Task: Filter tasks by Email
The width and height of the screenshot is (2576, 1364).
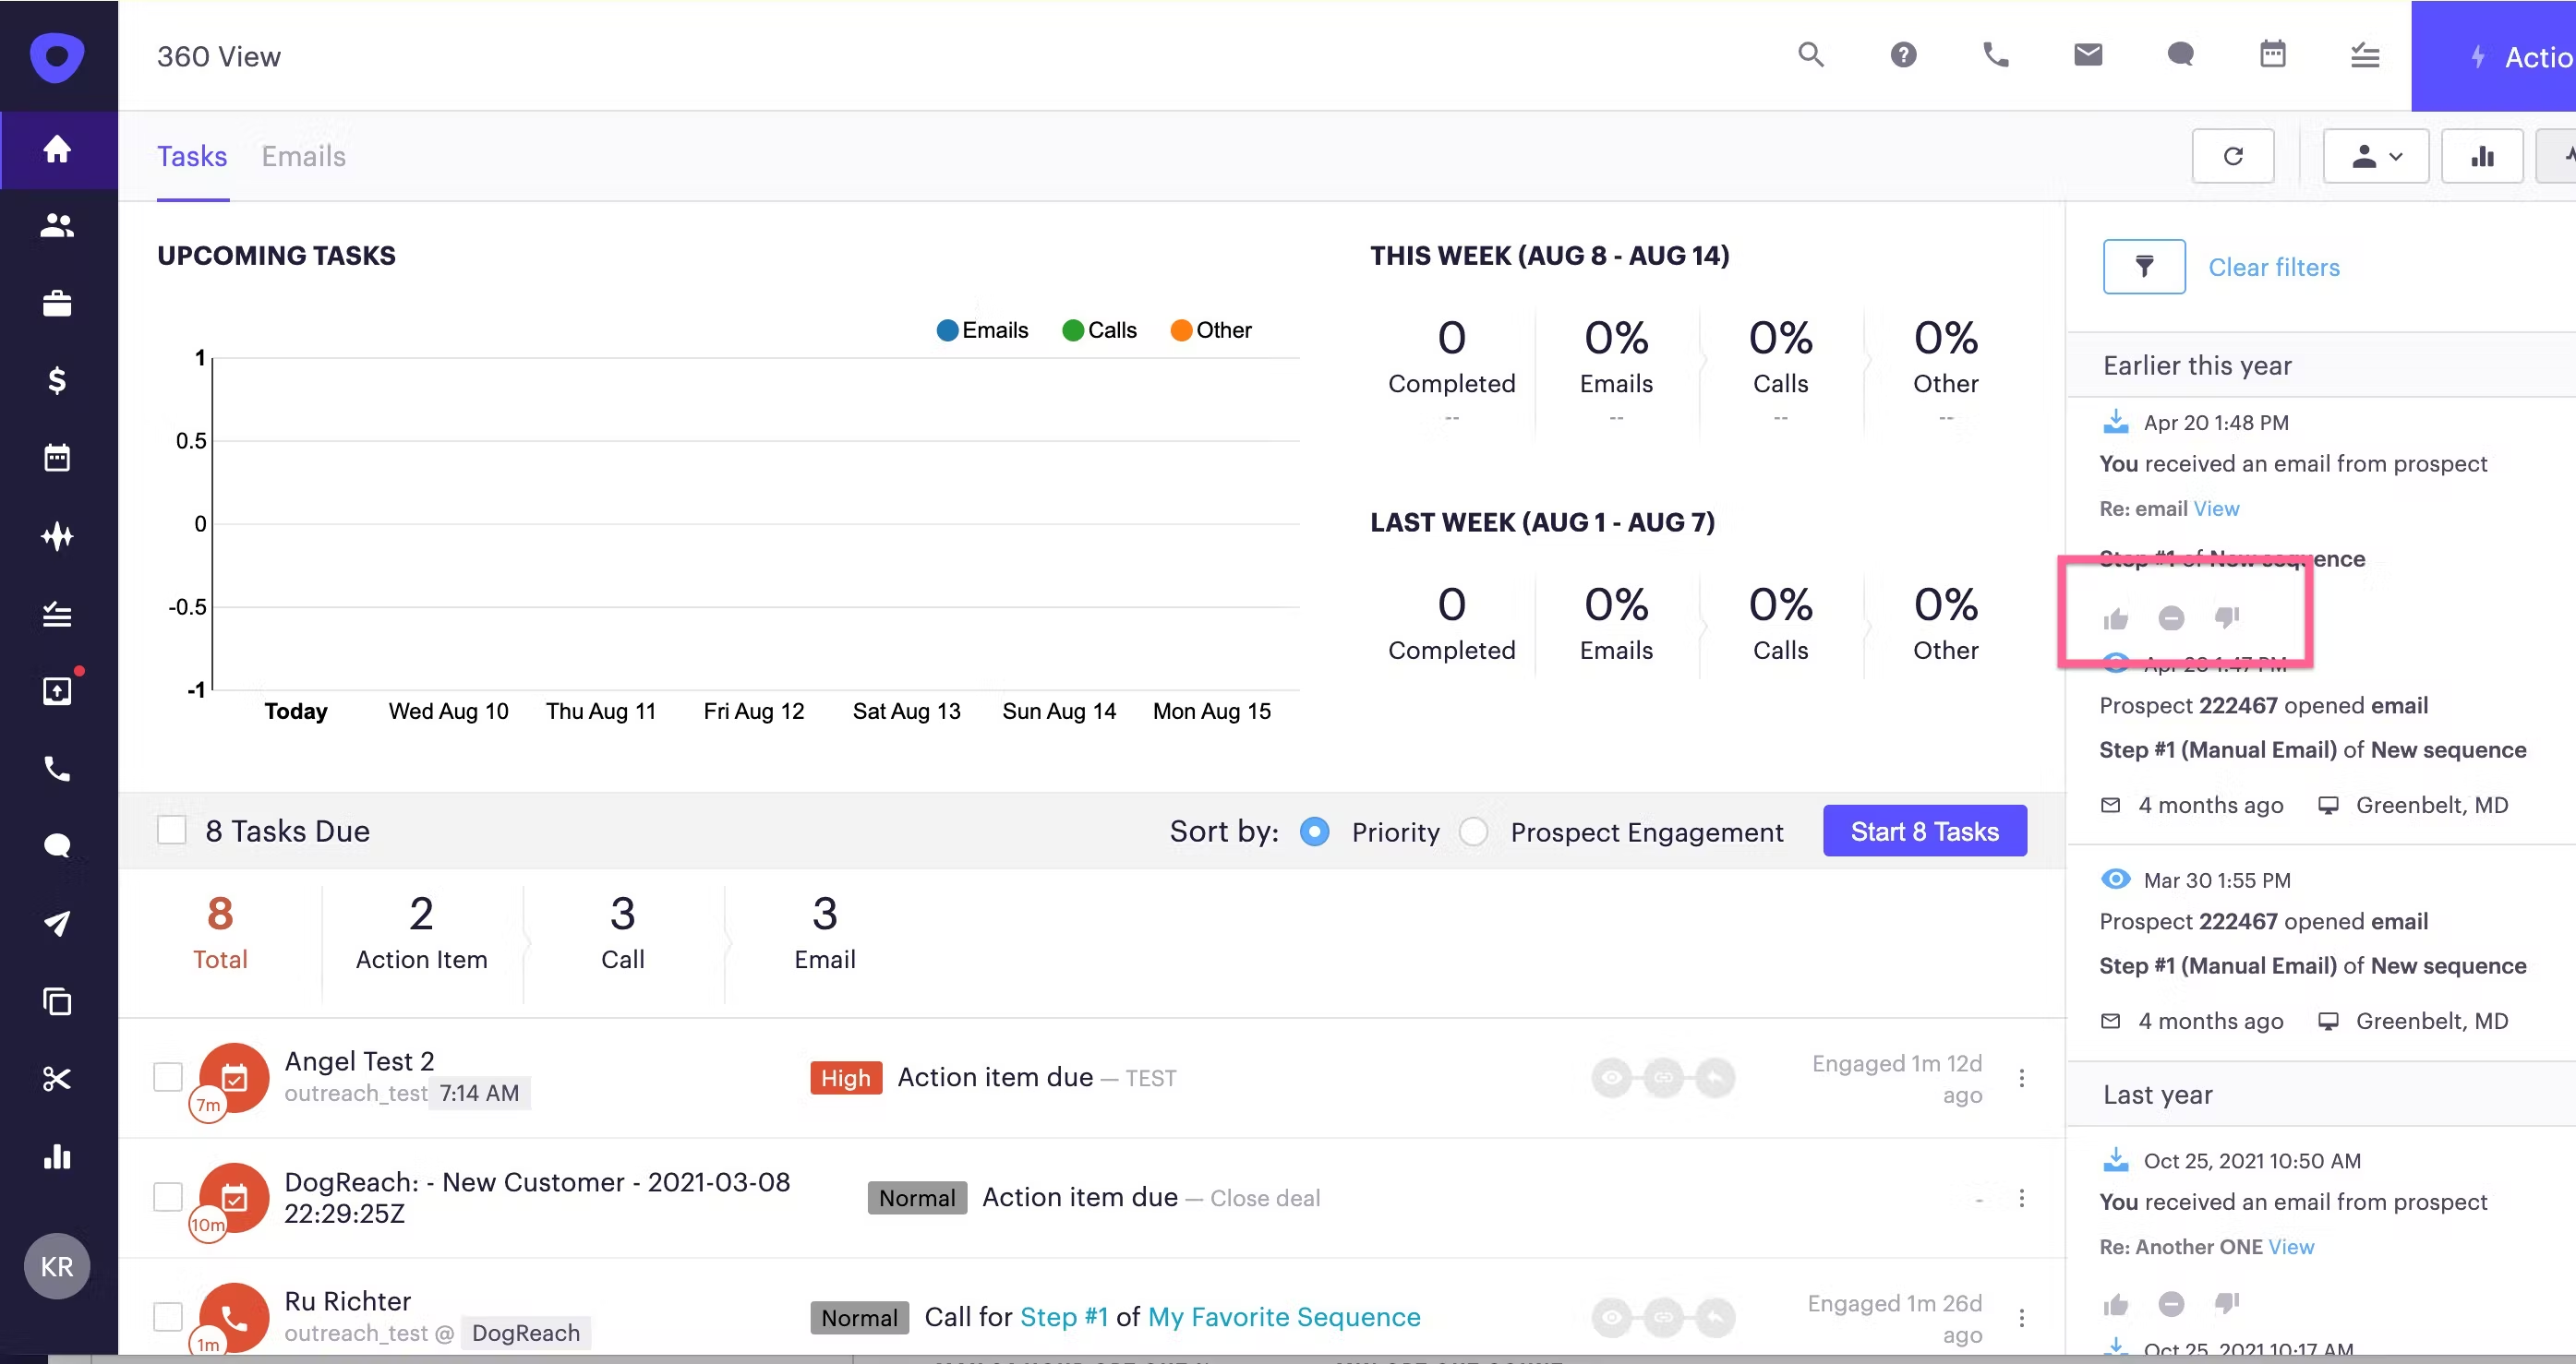Action: click(825, 933)
